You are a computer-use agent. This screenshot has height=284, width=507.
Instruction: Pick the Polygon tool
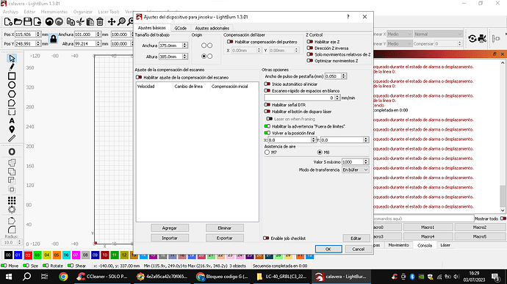pyautogui.click(x=12, y=94)
